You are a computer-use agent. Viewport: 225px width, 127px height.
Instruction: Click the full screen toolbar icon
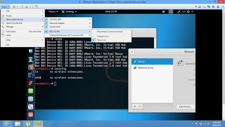point(31,7)
